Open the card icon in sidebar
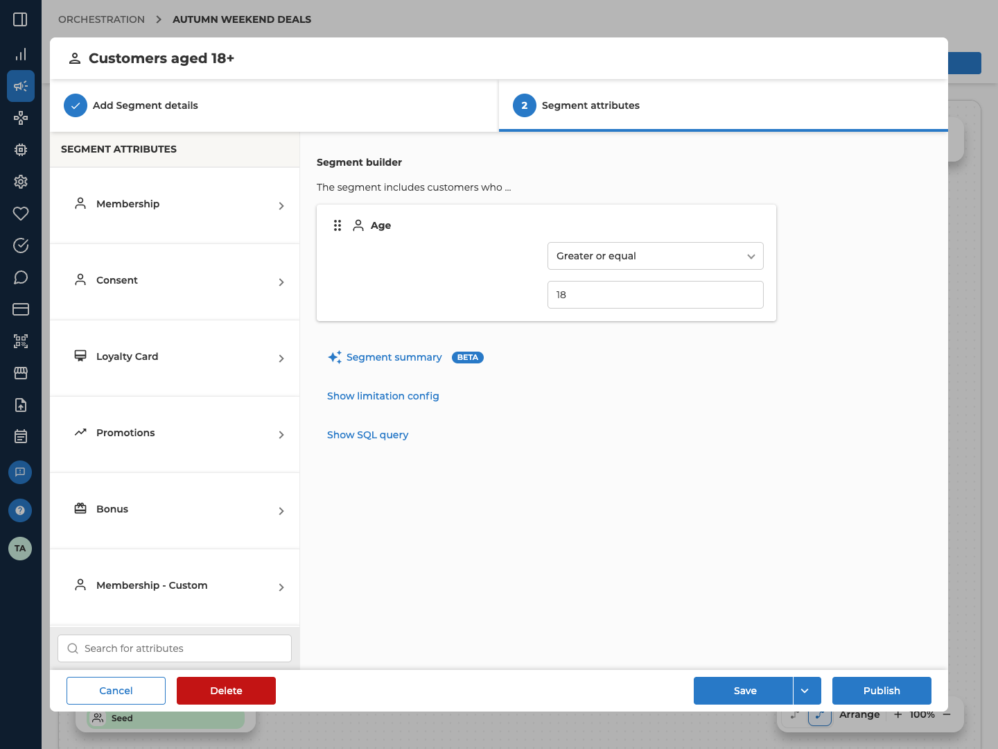The width and height of the screenshot is (998, 749). [21, 309]
